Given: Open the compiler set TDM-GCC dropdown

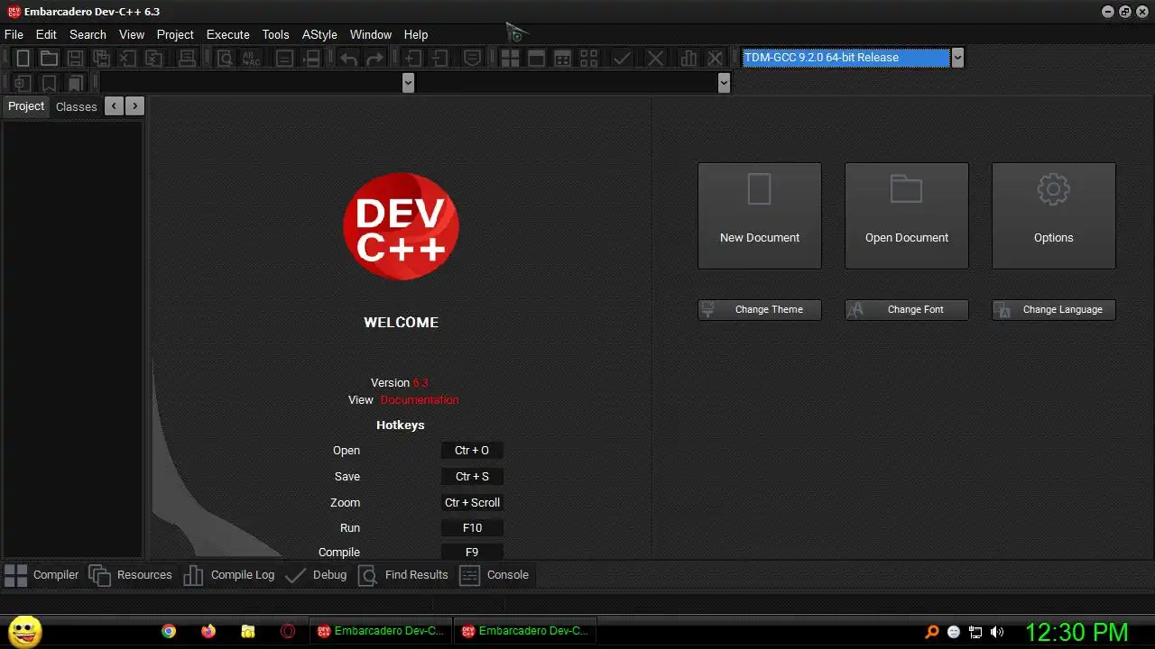Looking at the screenshot, I should (957, 58).
